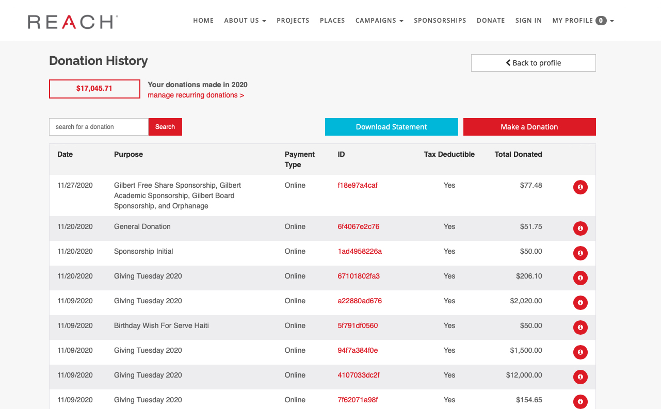Click Back to profile
Image resolution: width=661 pixels, height=409 pixels.
coord(533,62)
